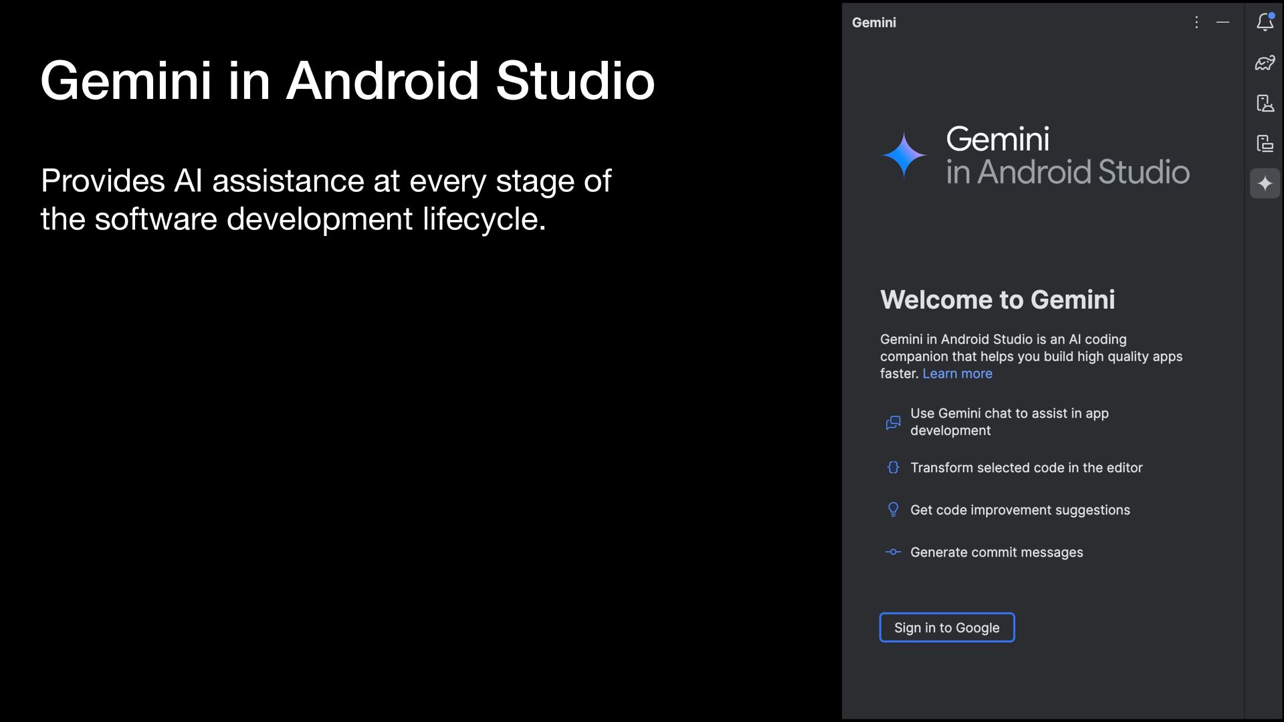This screenshot has height=722, width=1284.
Task: Open the Notifications bell icon
Action: pos(1265,23)
